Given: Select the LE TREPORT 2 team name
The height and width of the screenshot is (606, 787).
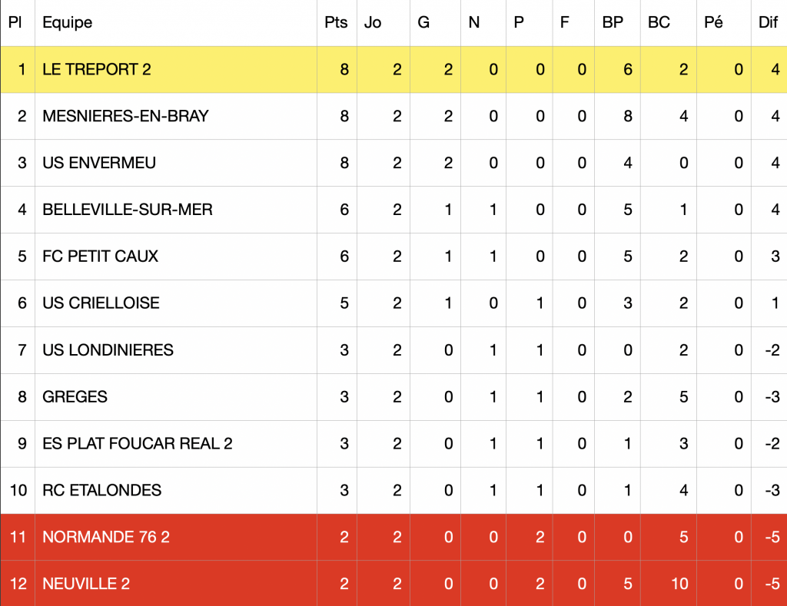Looking at the screenshot, I should [x=96, y=69].
